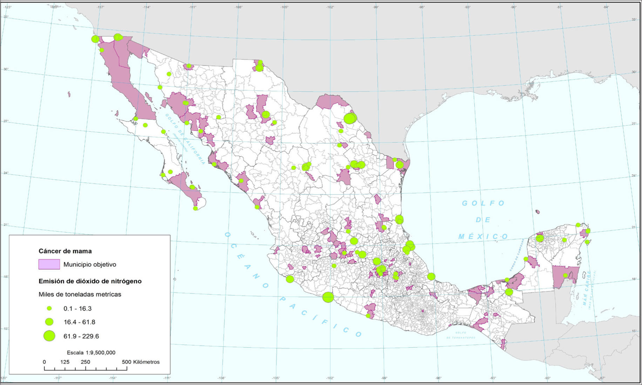The image size is (642, 385).
Task: Click the smallest green legend circle
Action: click(49, 309)
